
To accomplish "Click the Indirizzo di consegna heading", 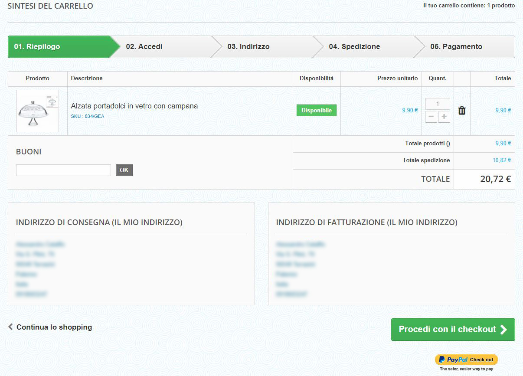I will 99,222.
